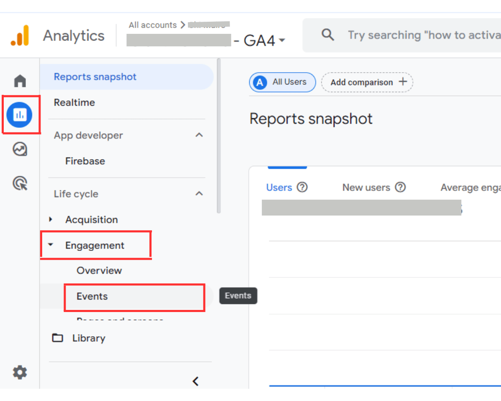Click the Reports snapshot page title
The image size is (501, 401).
311,119
